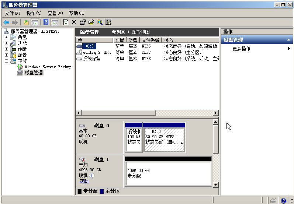Click the disk settings toolbar icon
The image size is (294, 204).
108,22
